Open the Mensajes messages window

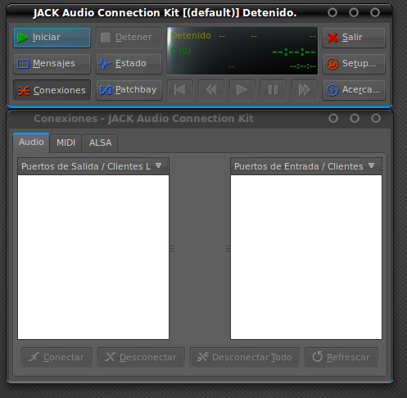click(x=52, y=64)
